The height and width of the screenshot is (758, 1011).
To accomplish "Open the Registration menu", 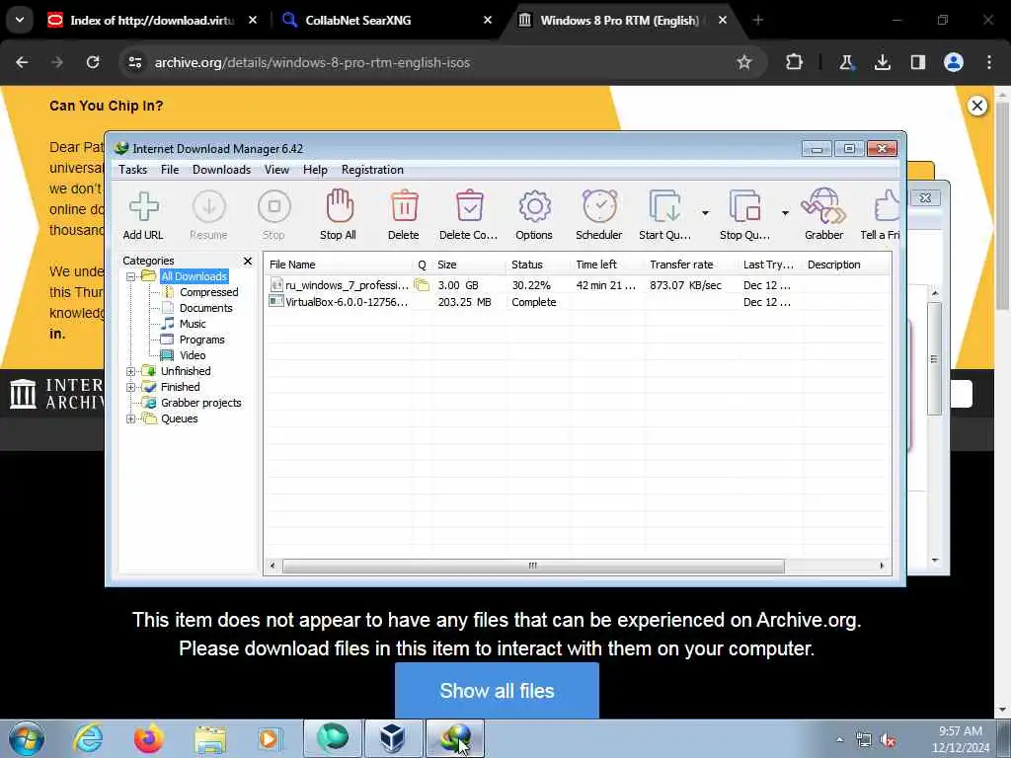I will (372, 170).
